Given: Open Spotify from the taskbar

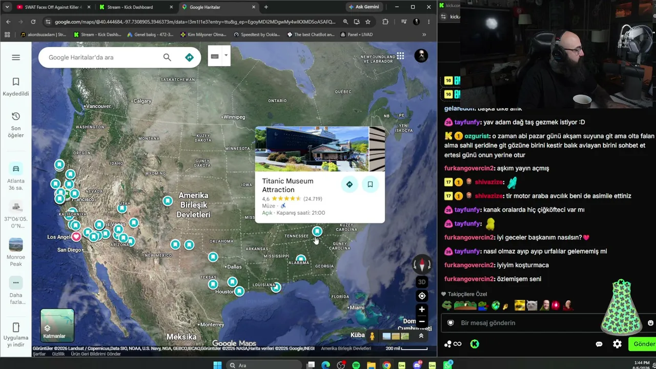Looking at the screenshot, I should pos(356,365).
